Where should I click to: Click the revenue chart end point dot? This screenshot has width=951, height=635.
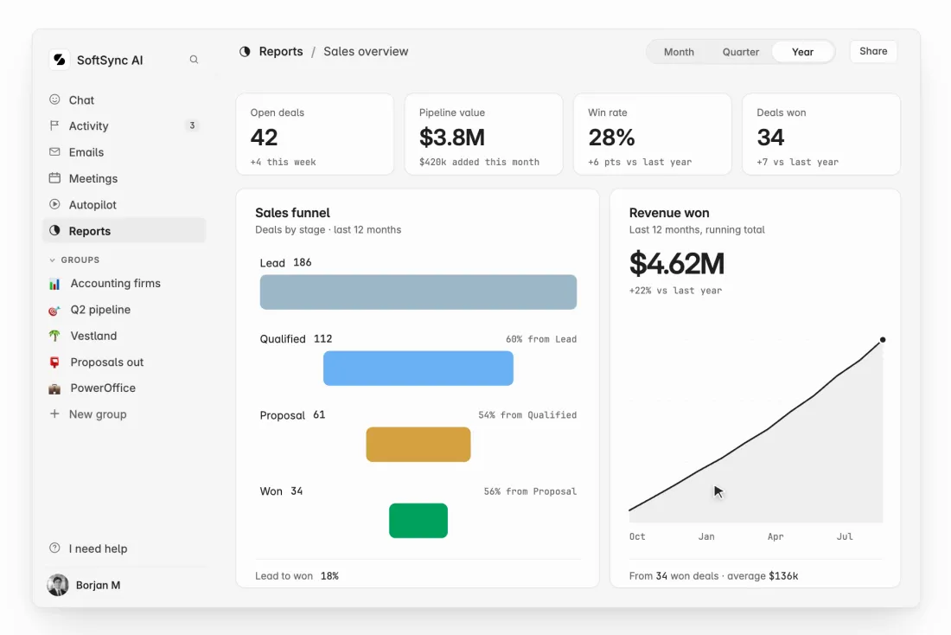(883, 340)
